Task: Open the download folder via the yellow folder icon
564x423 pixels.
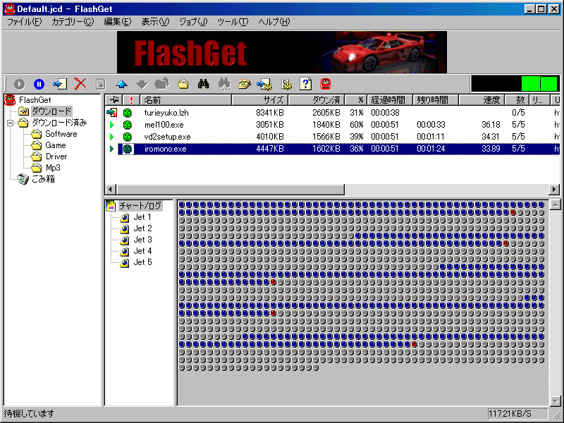Action: 183,84
